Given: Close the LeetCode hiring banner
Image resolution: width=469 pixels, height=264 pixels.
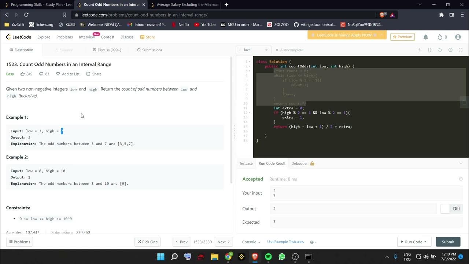Looking at the screenshot, I should point(381,35).
